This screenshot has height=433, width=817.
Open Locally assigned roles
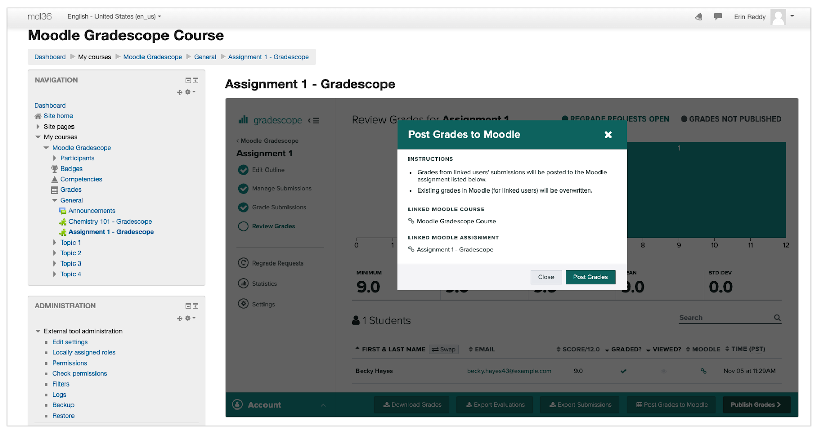84,353
